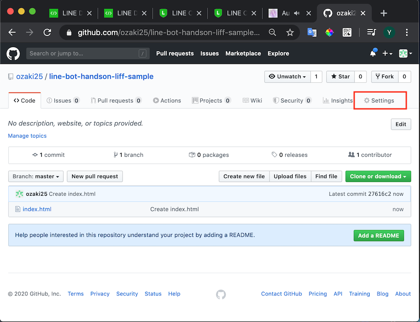Click Manage topics link
Viewport: 420px width, 322px height.
tap(27, 136)
